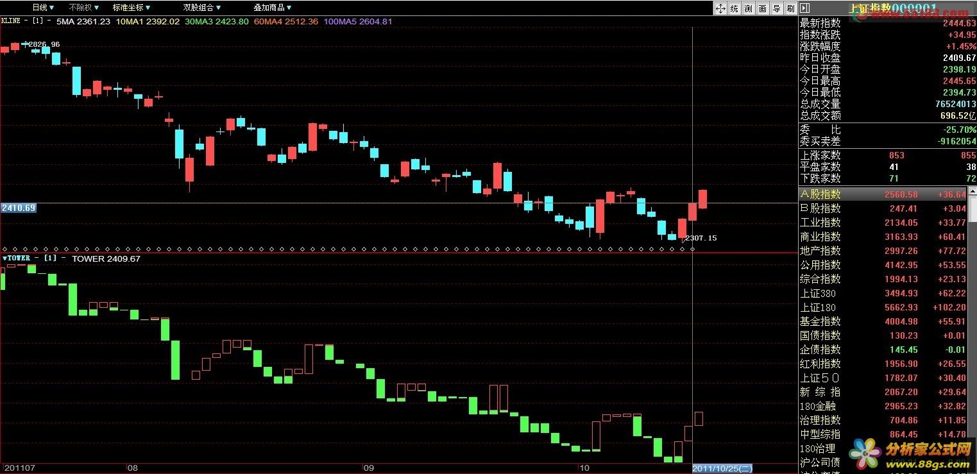Click the 2011/10/25 date marker
Screen dimensions: 977x474
[722, 469]
